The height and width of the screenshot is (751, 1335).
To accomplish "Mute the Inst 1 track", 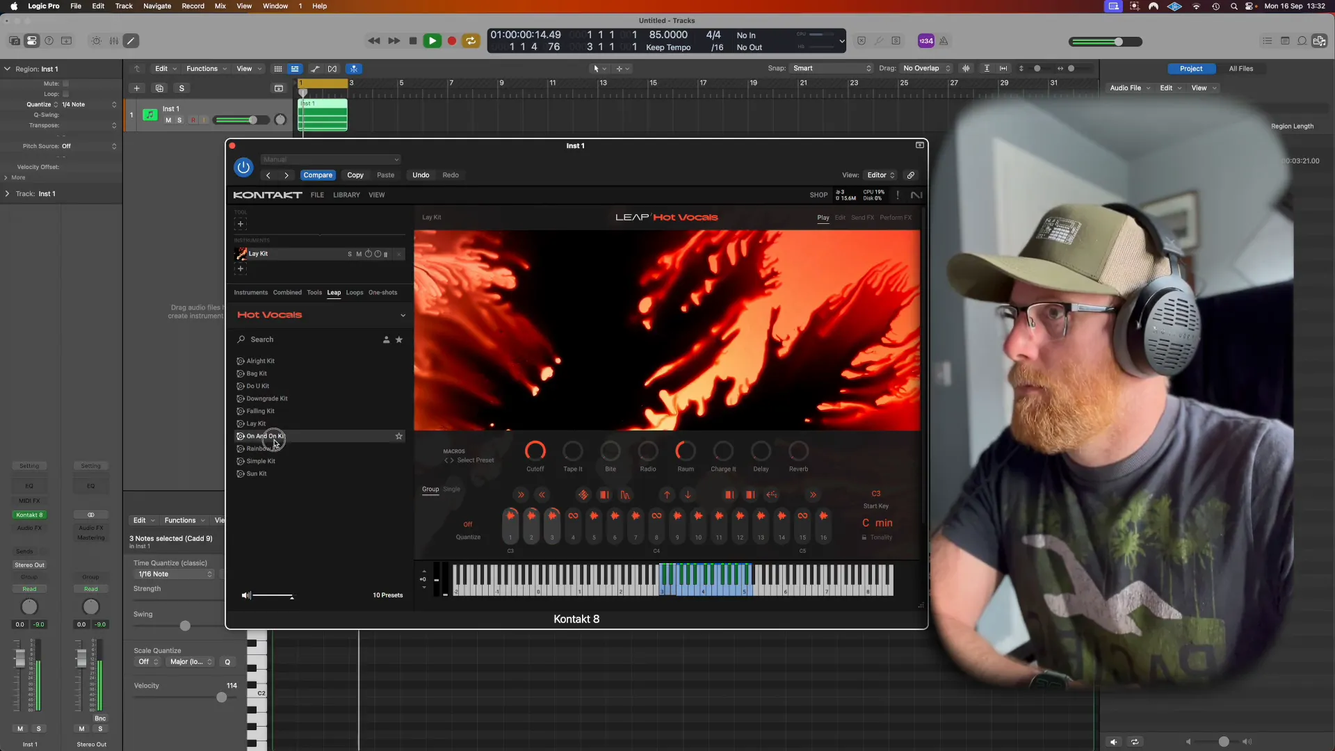I will pos(168,120).
